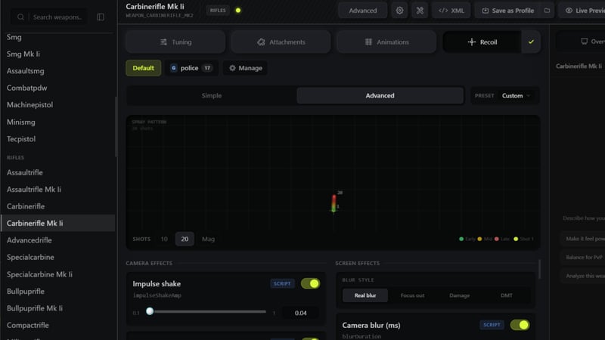The image size is (605, 340).
Task: Click the green status dot beside RIFLES
Action: pyautogui.click(x=238, y=11)
